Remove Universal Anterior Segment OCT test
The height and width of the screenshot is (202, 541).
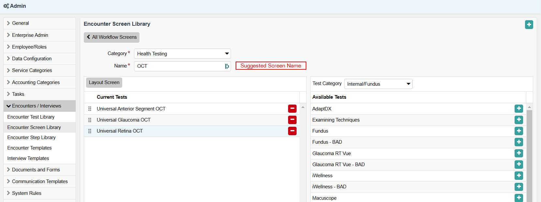point(292,108)
